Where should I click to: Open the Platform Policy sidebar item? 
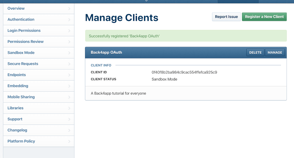coord(39,141)
